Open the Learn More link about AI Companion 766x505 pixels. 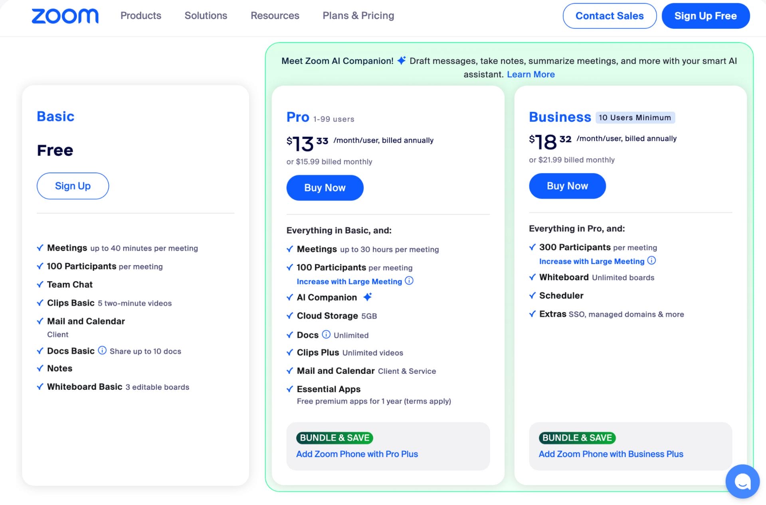point(530,74)
